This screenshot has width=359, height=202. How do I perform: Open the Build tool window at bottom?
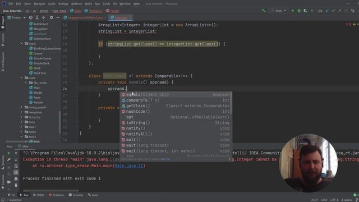(x=93, y=195)
